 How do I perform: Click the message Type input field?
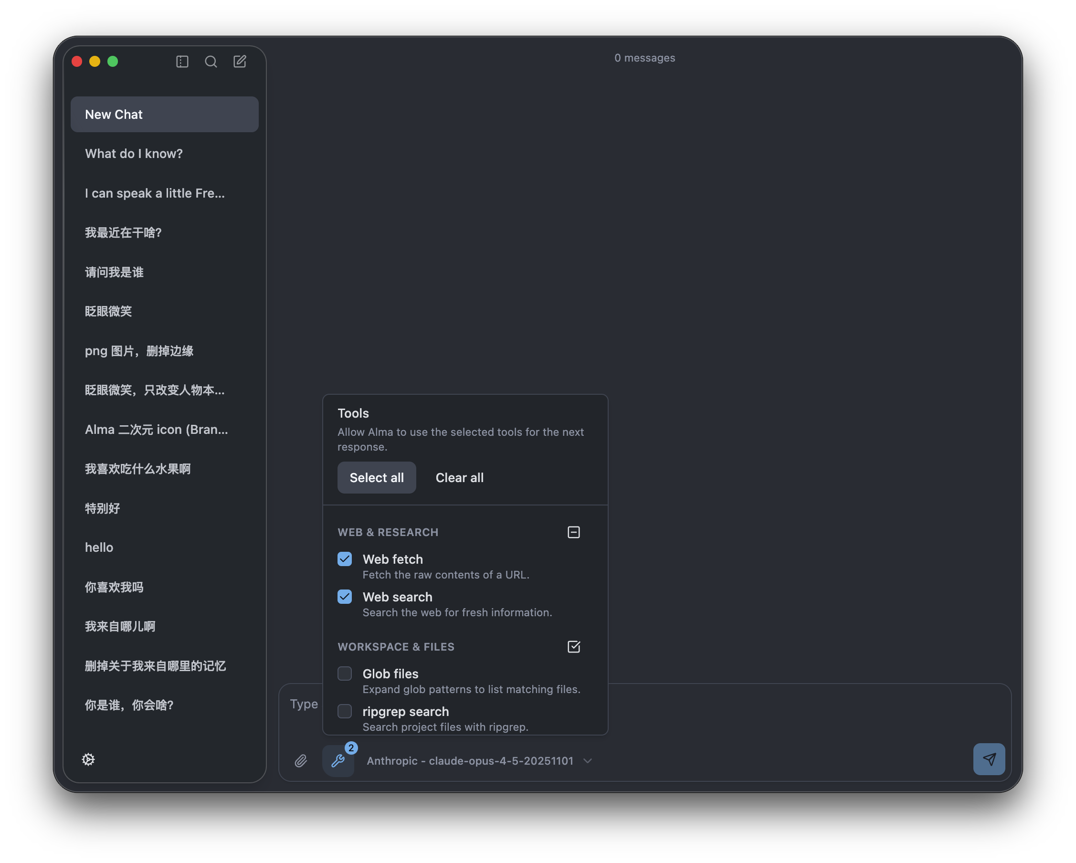point(304,704)
